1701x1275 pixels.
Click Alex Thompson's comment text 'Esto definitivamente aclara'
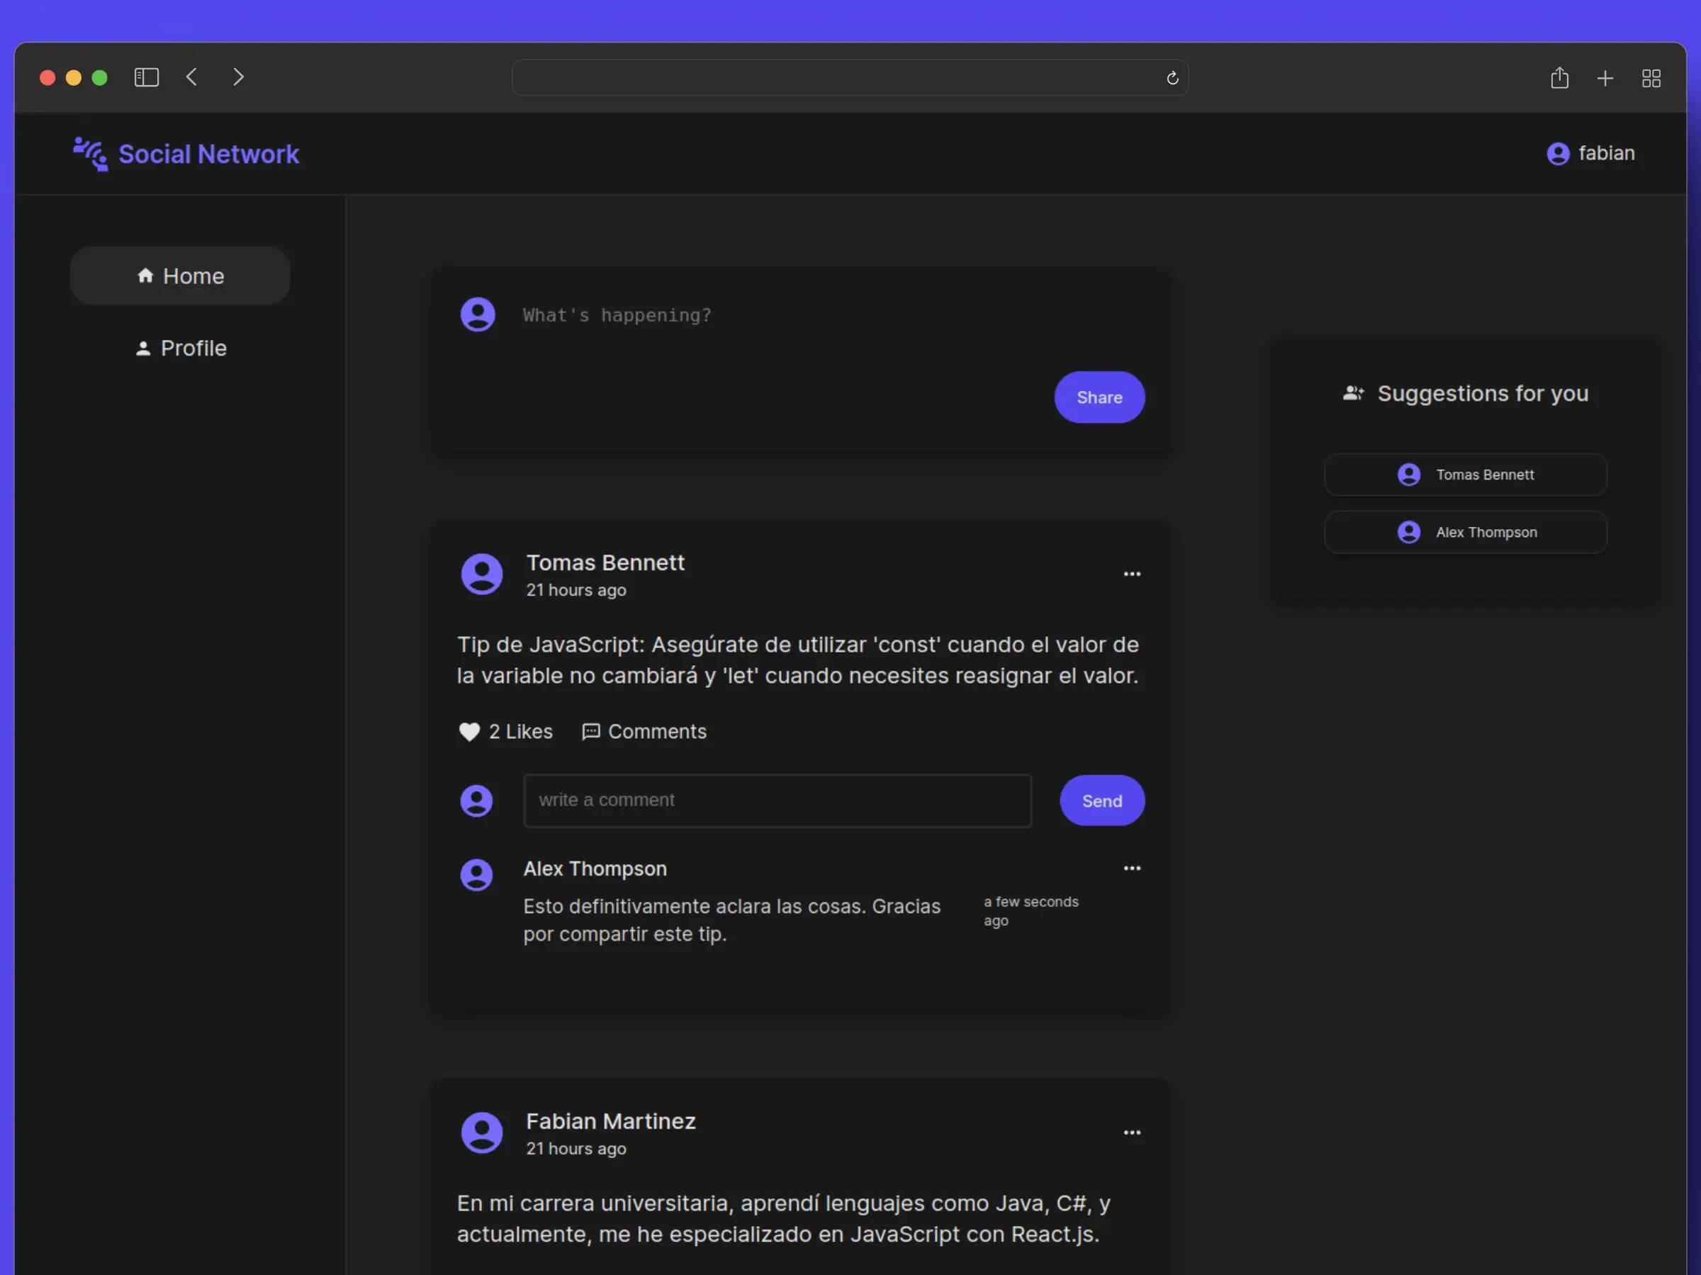(731, 920)
